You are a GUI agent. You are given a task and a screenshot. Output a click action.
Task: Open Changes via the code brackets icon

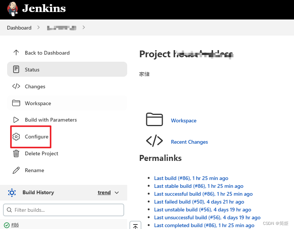coord(16,86)
